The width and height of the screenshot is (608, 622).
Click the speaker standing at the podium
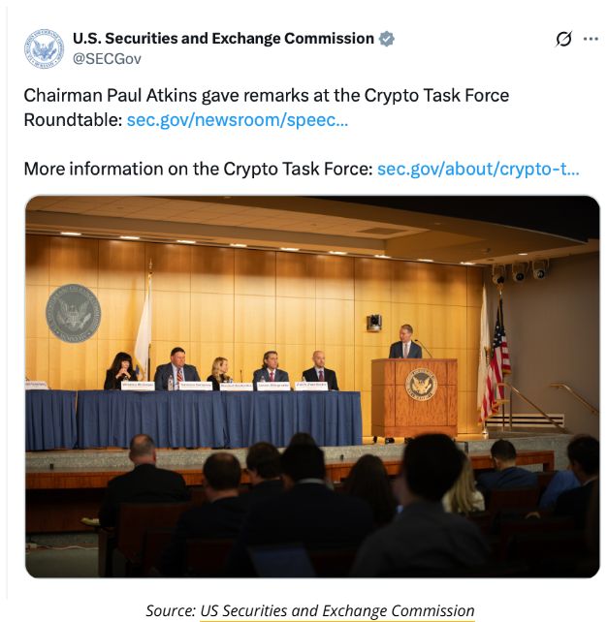[x=405, y=343]
